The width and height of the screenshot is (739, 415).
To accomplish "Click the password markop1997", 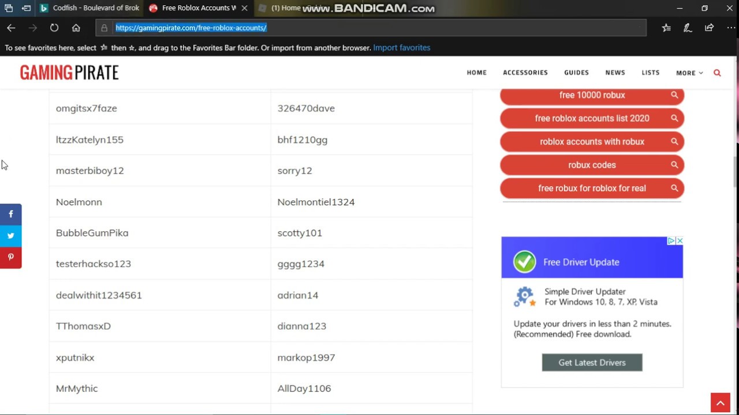I will 306,357.
